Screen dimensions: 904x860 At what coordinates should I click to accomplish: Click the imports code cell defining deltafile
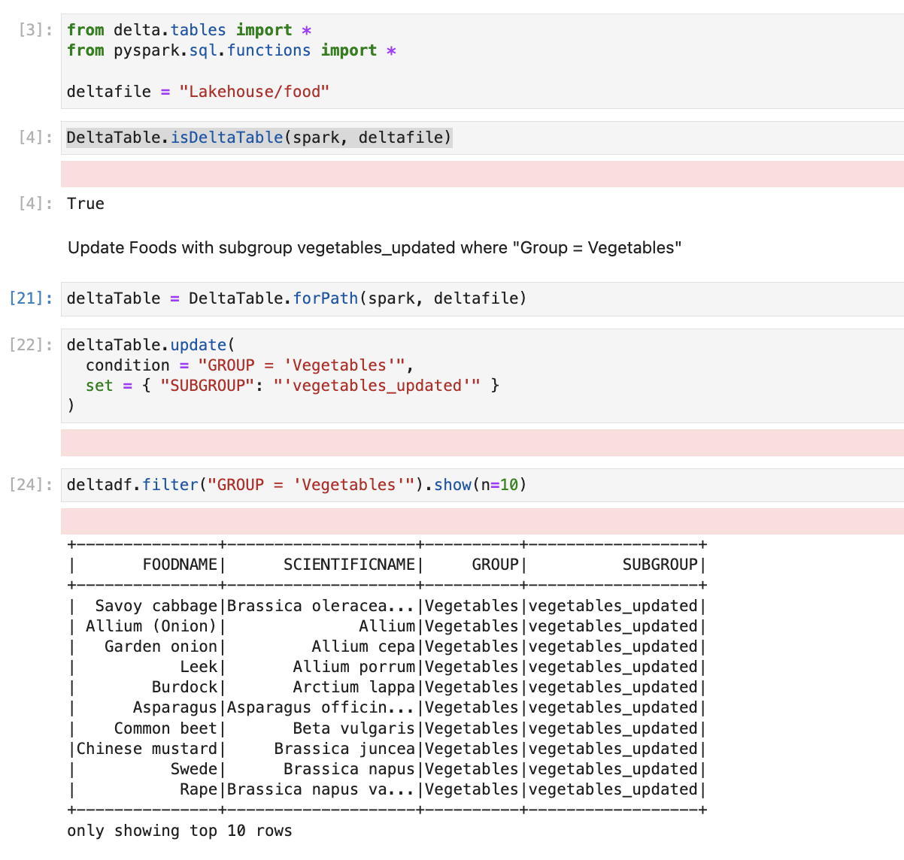(x=481, y=61)
